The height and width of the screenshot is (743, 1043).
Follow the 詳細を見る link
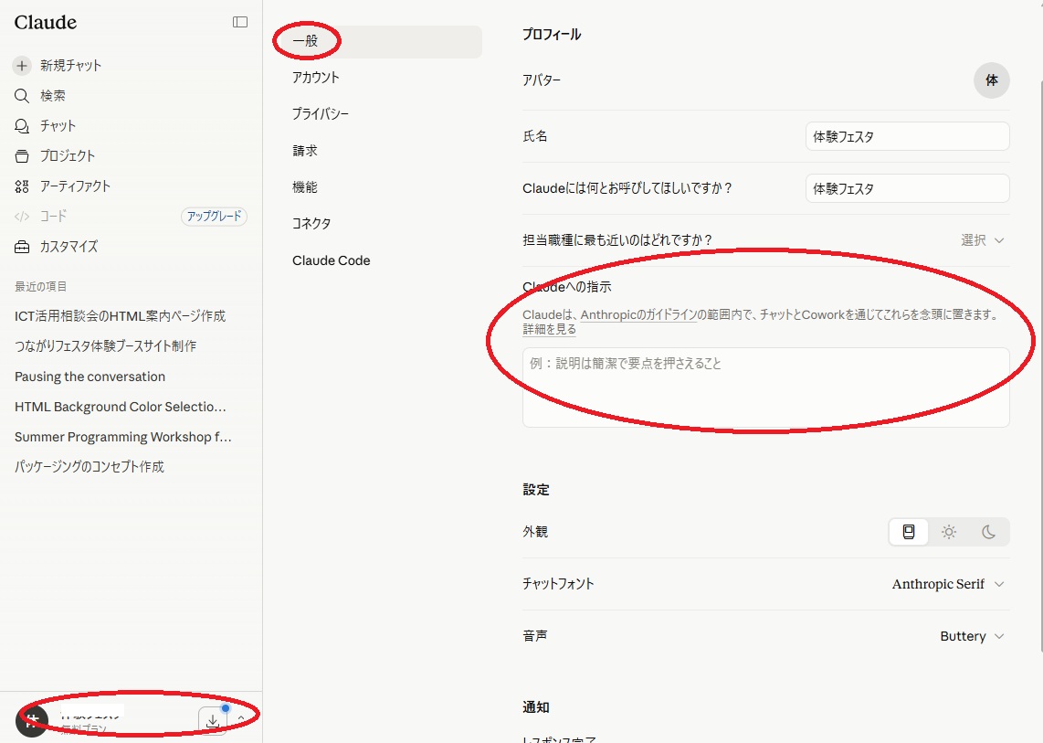point(550,329)
